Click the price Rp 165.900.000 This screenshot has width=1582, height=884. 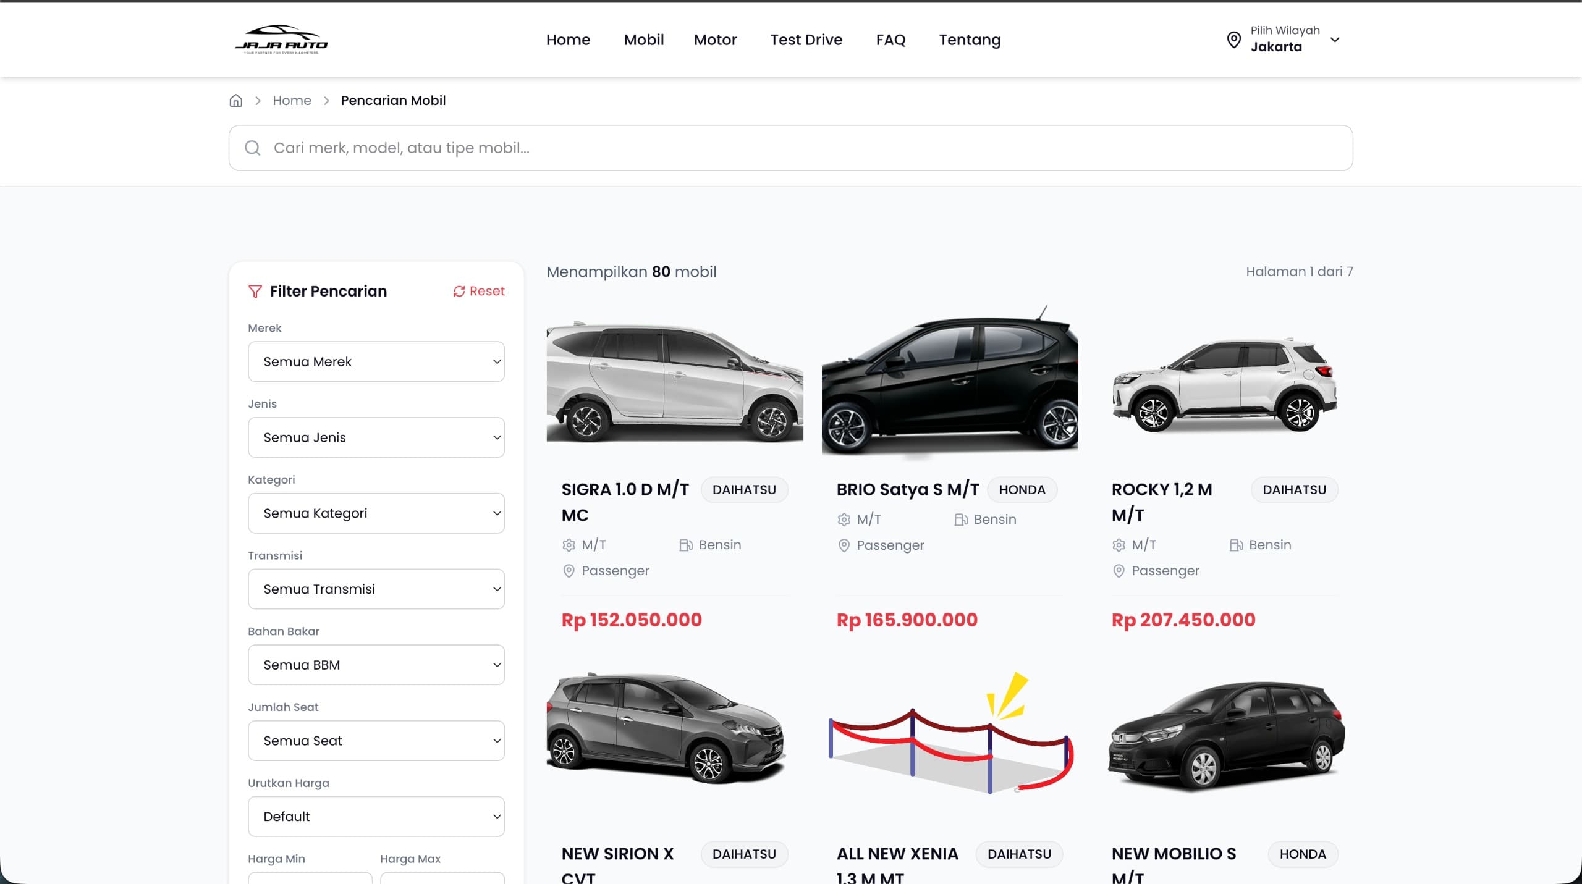907,620
